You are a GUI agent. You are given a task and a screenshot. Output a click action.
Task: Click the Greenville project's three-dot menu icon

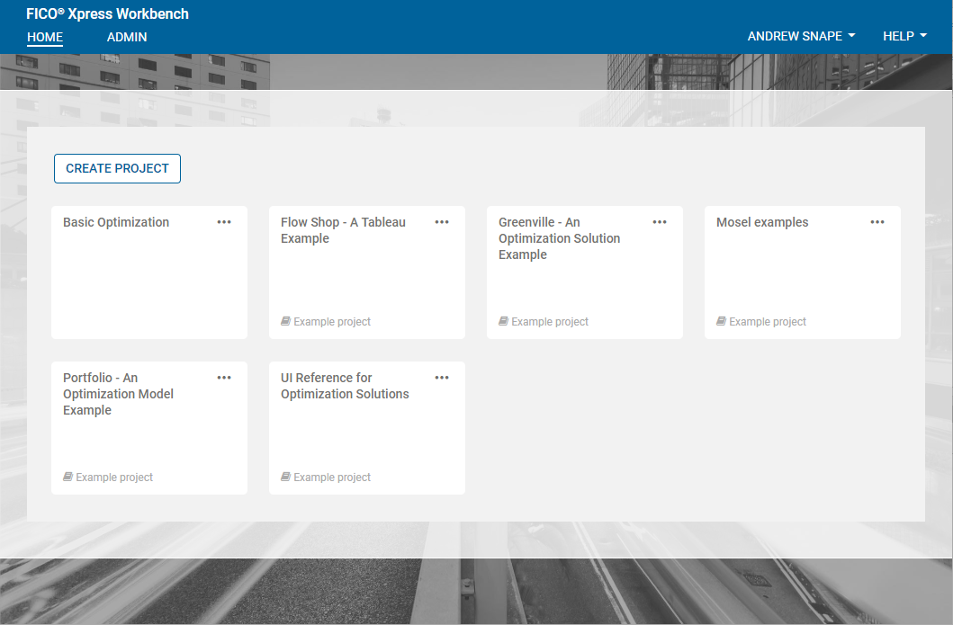pyautogui.click(x=660, y=222)
